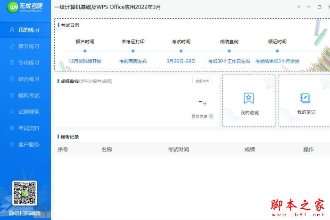Open 模拟考试 from the sidebar
Viewport: 330px width, 220px height.
pyautogui.click(x=25, y=95)
